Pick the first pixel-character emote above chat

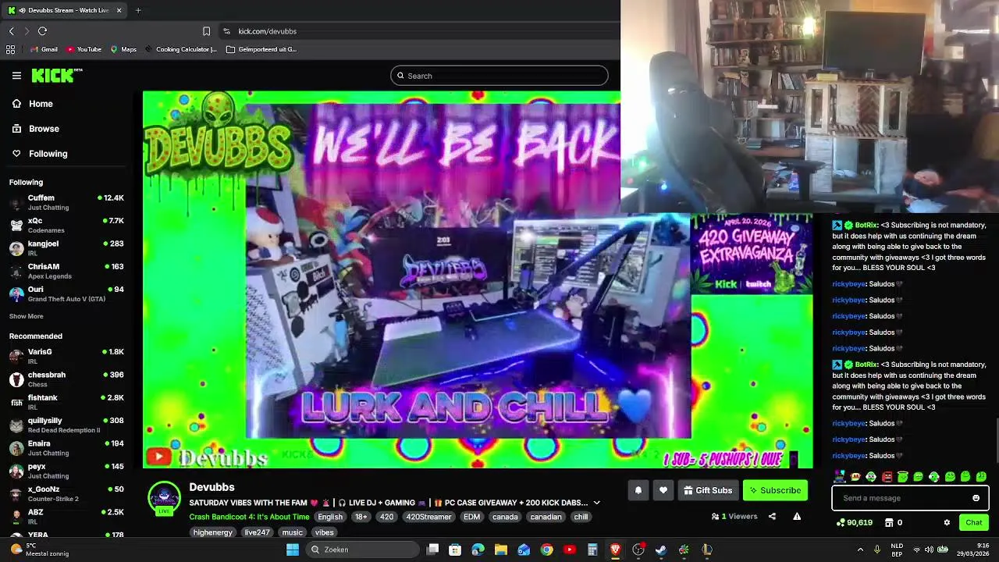point(840,476)
